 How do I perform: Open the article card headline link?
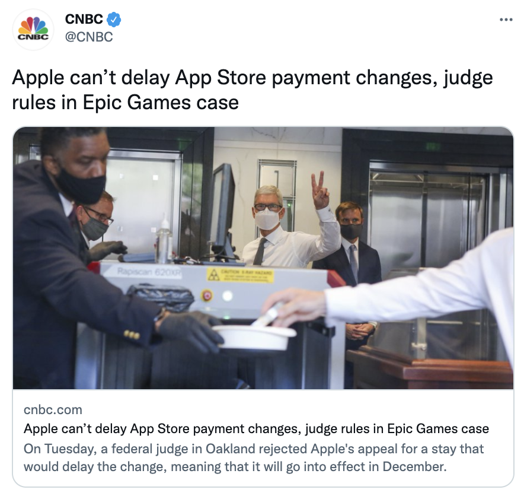[x=256, y=429]
